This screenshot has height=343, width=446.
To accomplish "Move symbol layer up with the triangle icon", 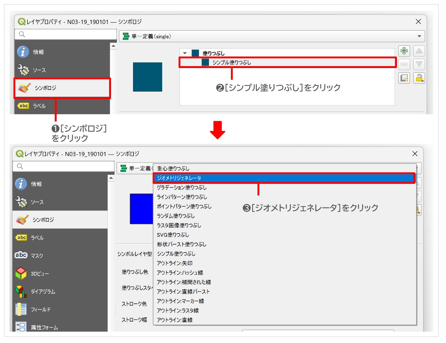I will pos(419,51).
